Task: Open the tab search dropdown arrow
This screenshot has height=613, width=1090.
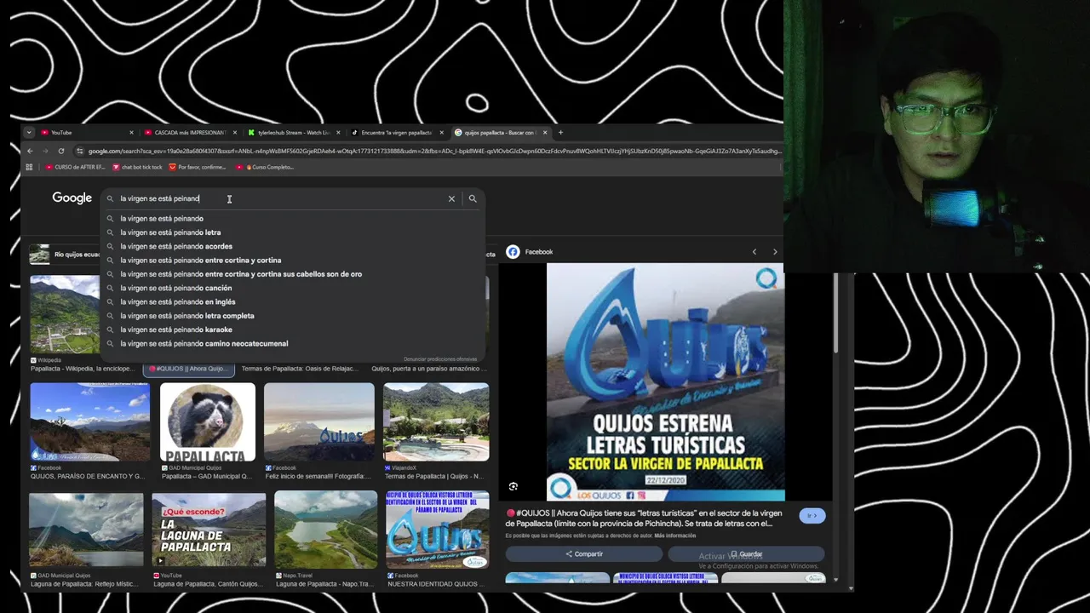Action: (x=29, y=132)
